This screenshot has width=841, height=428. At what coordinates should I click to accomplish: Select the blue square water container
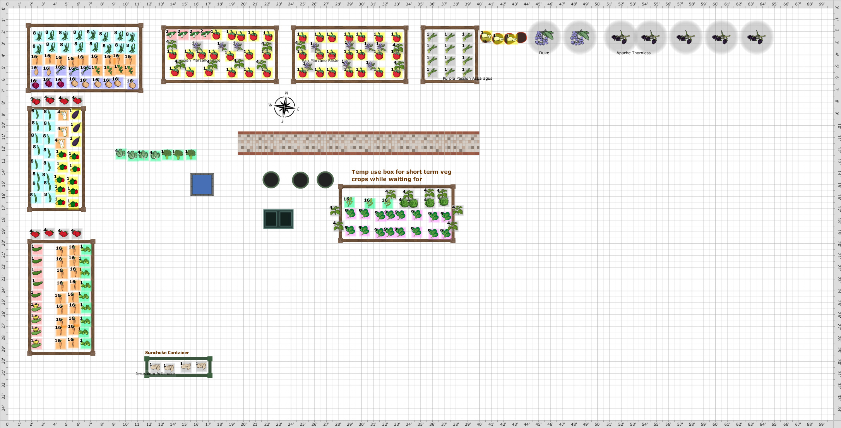pyautogui.click(x=202, y=185)
